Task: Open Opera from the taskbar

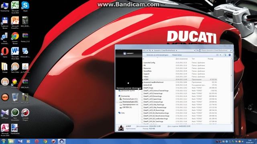Action: (x=37, y=141)
